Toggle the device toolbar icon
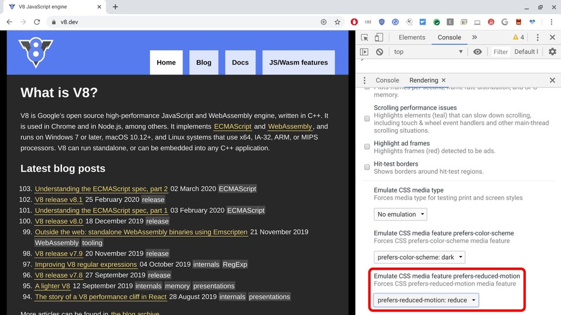Viewport: 561px width, 315px height. pos(379,38)
